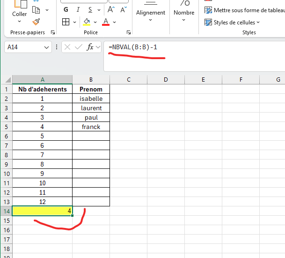
Task: Open the Police group dialog launcher
Action: 129,32
